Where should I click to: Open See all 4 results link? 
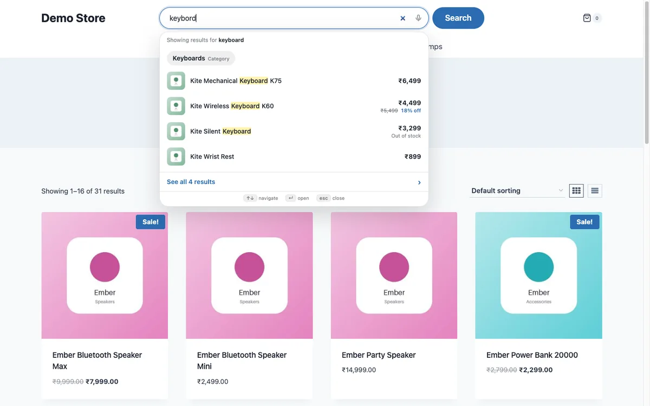tap(191, 182)
